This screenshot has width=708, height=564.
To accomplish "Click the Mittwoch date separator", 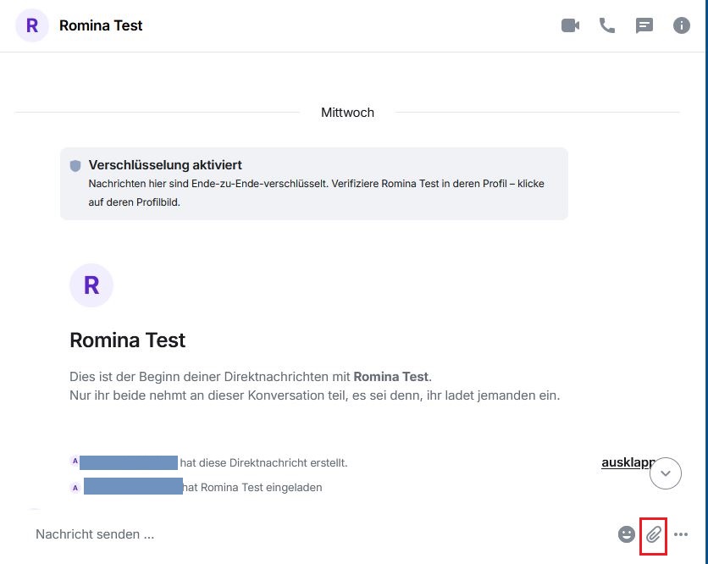I will 347,112.
